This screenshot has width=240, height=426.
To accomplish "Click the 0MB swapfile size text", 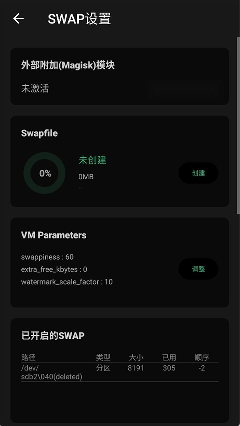I will (86, 177).
